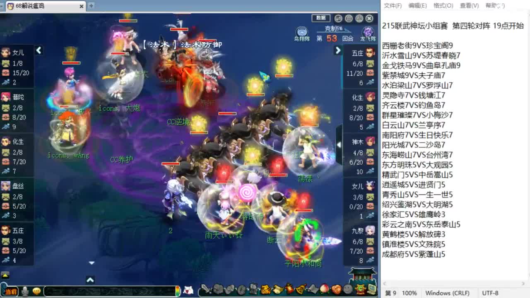Image resolution: width=530 pixels, height=298 pixels.
Task: Select the peach item icon
Action: [324, 289]
